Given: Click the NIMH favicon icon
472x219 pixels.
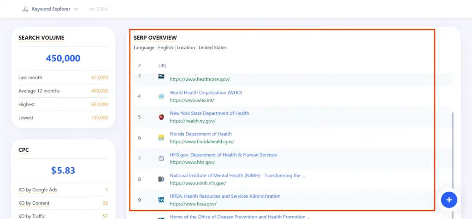Looking at the screenshot, I should click(161, 179).
